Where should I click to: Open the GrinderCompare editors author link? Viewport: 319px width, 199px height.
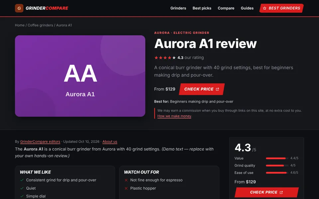click(x=40, y=142)
